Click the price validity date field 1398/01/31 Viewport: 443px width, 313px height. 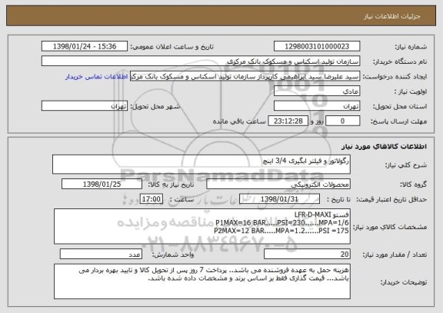(x=279, y=199)
